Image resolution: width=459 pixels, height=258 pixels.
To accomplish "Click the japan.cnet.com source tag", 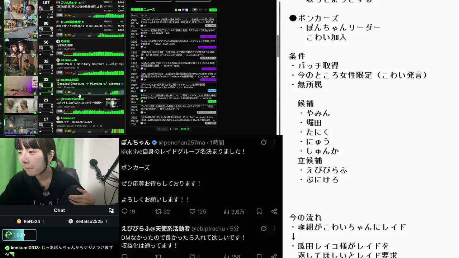I will click(x=207, y=47).
